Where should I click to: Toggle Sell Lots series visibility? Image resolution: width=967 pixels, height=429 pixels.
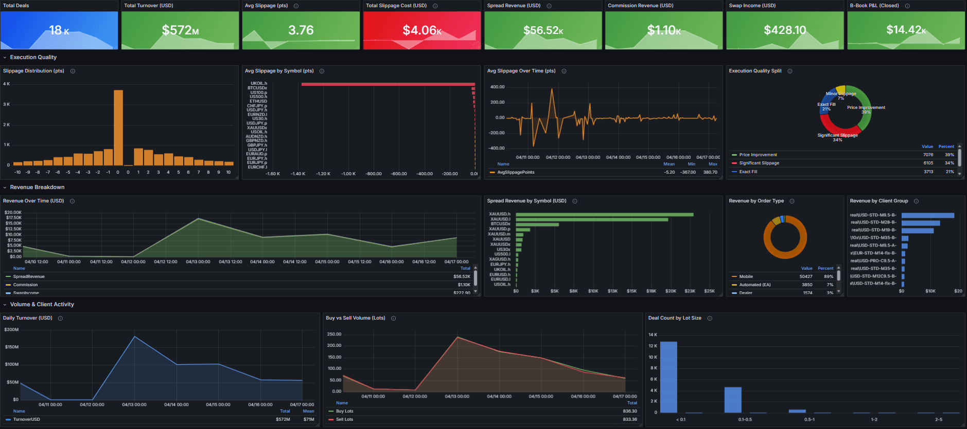tap(344, 419)
